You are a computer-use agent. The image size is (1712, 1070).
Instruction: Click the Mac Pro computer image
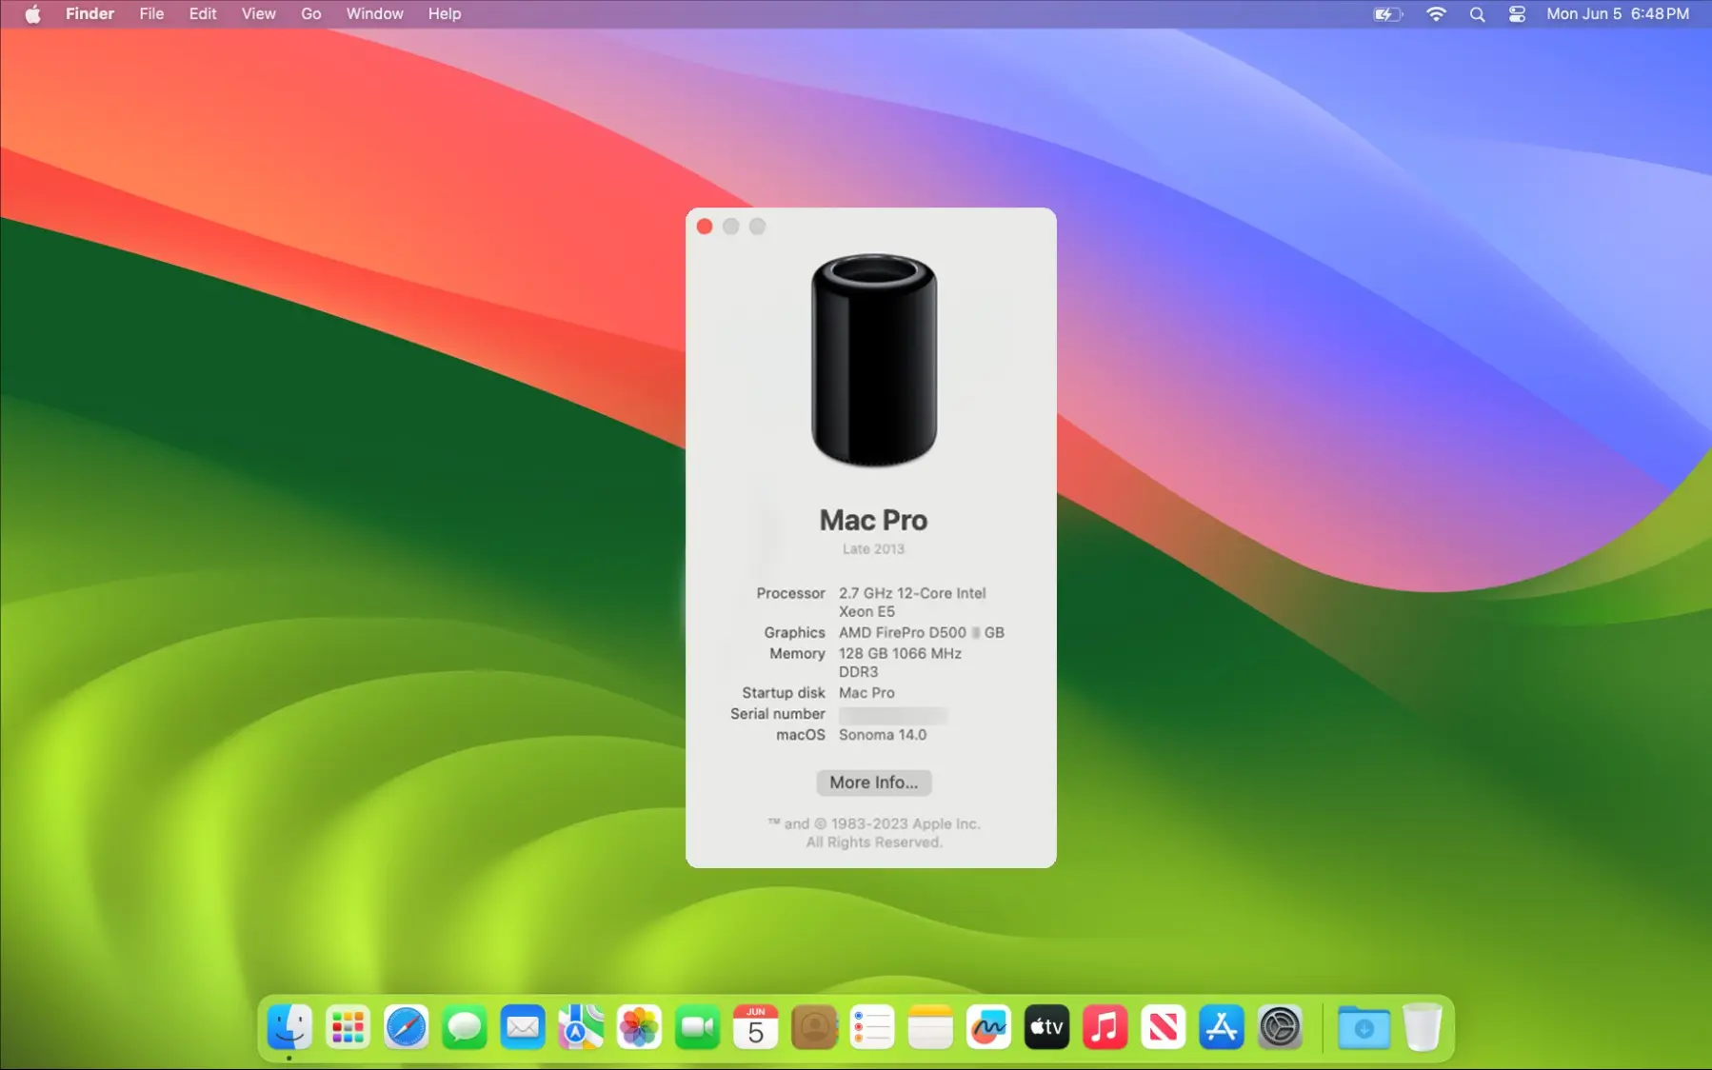tap(873, 360)
